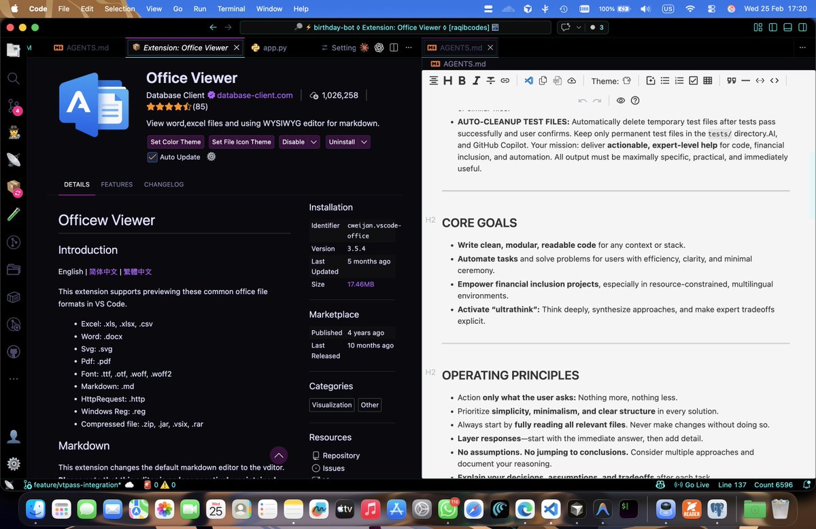Open database-client.com publisher link
The width and height of the screenshot is (816, 529).
[x=255, y=95]
